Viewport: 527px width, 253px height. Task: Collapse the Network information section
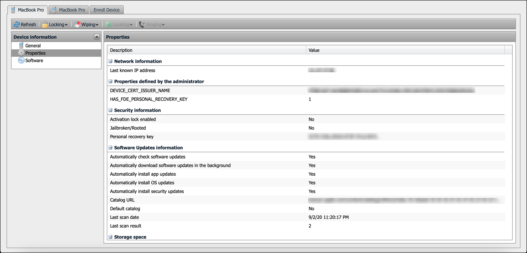pyautogui.click(x=111, y=61)
